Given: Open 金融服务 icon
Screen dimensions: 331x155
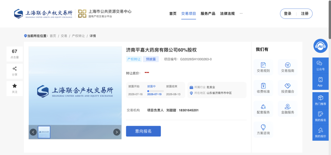Looking at the screenshot, I should [x=287, y=106].
